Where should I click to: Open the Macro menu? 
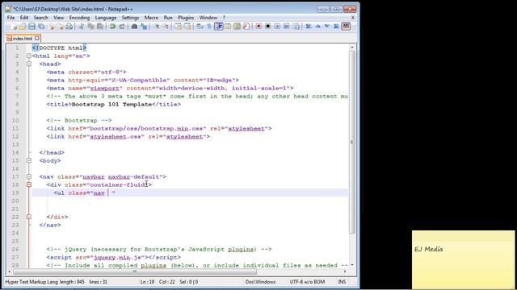(x=151, y=18)
